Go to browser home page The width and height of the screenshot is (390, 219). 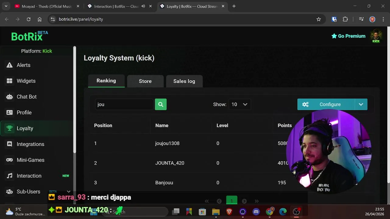[x=40, y=19]
